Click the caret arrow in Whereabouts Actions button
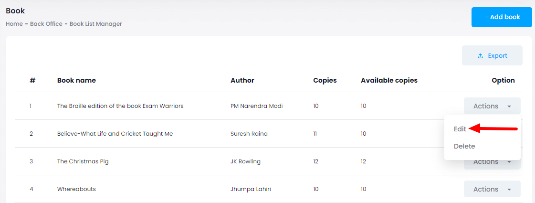Image resolution: width=535 pixels, height=203 pixels. click(x=509, y=190)
